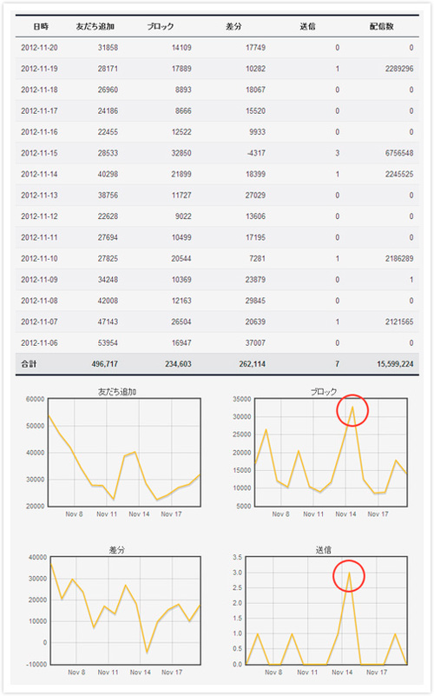This screenshot has width=434, height=696.
Task: Click the 友だち追加 chart title
Action: [x=117, y=392]
